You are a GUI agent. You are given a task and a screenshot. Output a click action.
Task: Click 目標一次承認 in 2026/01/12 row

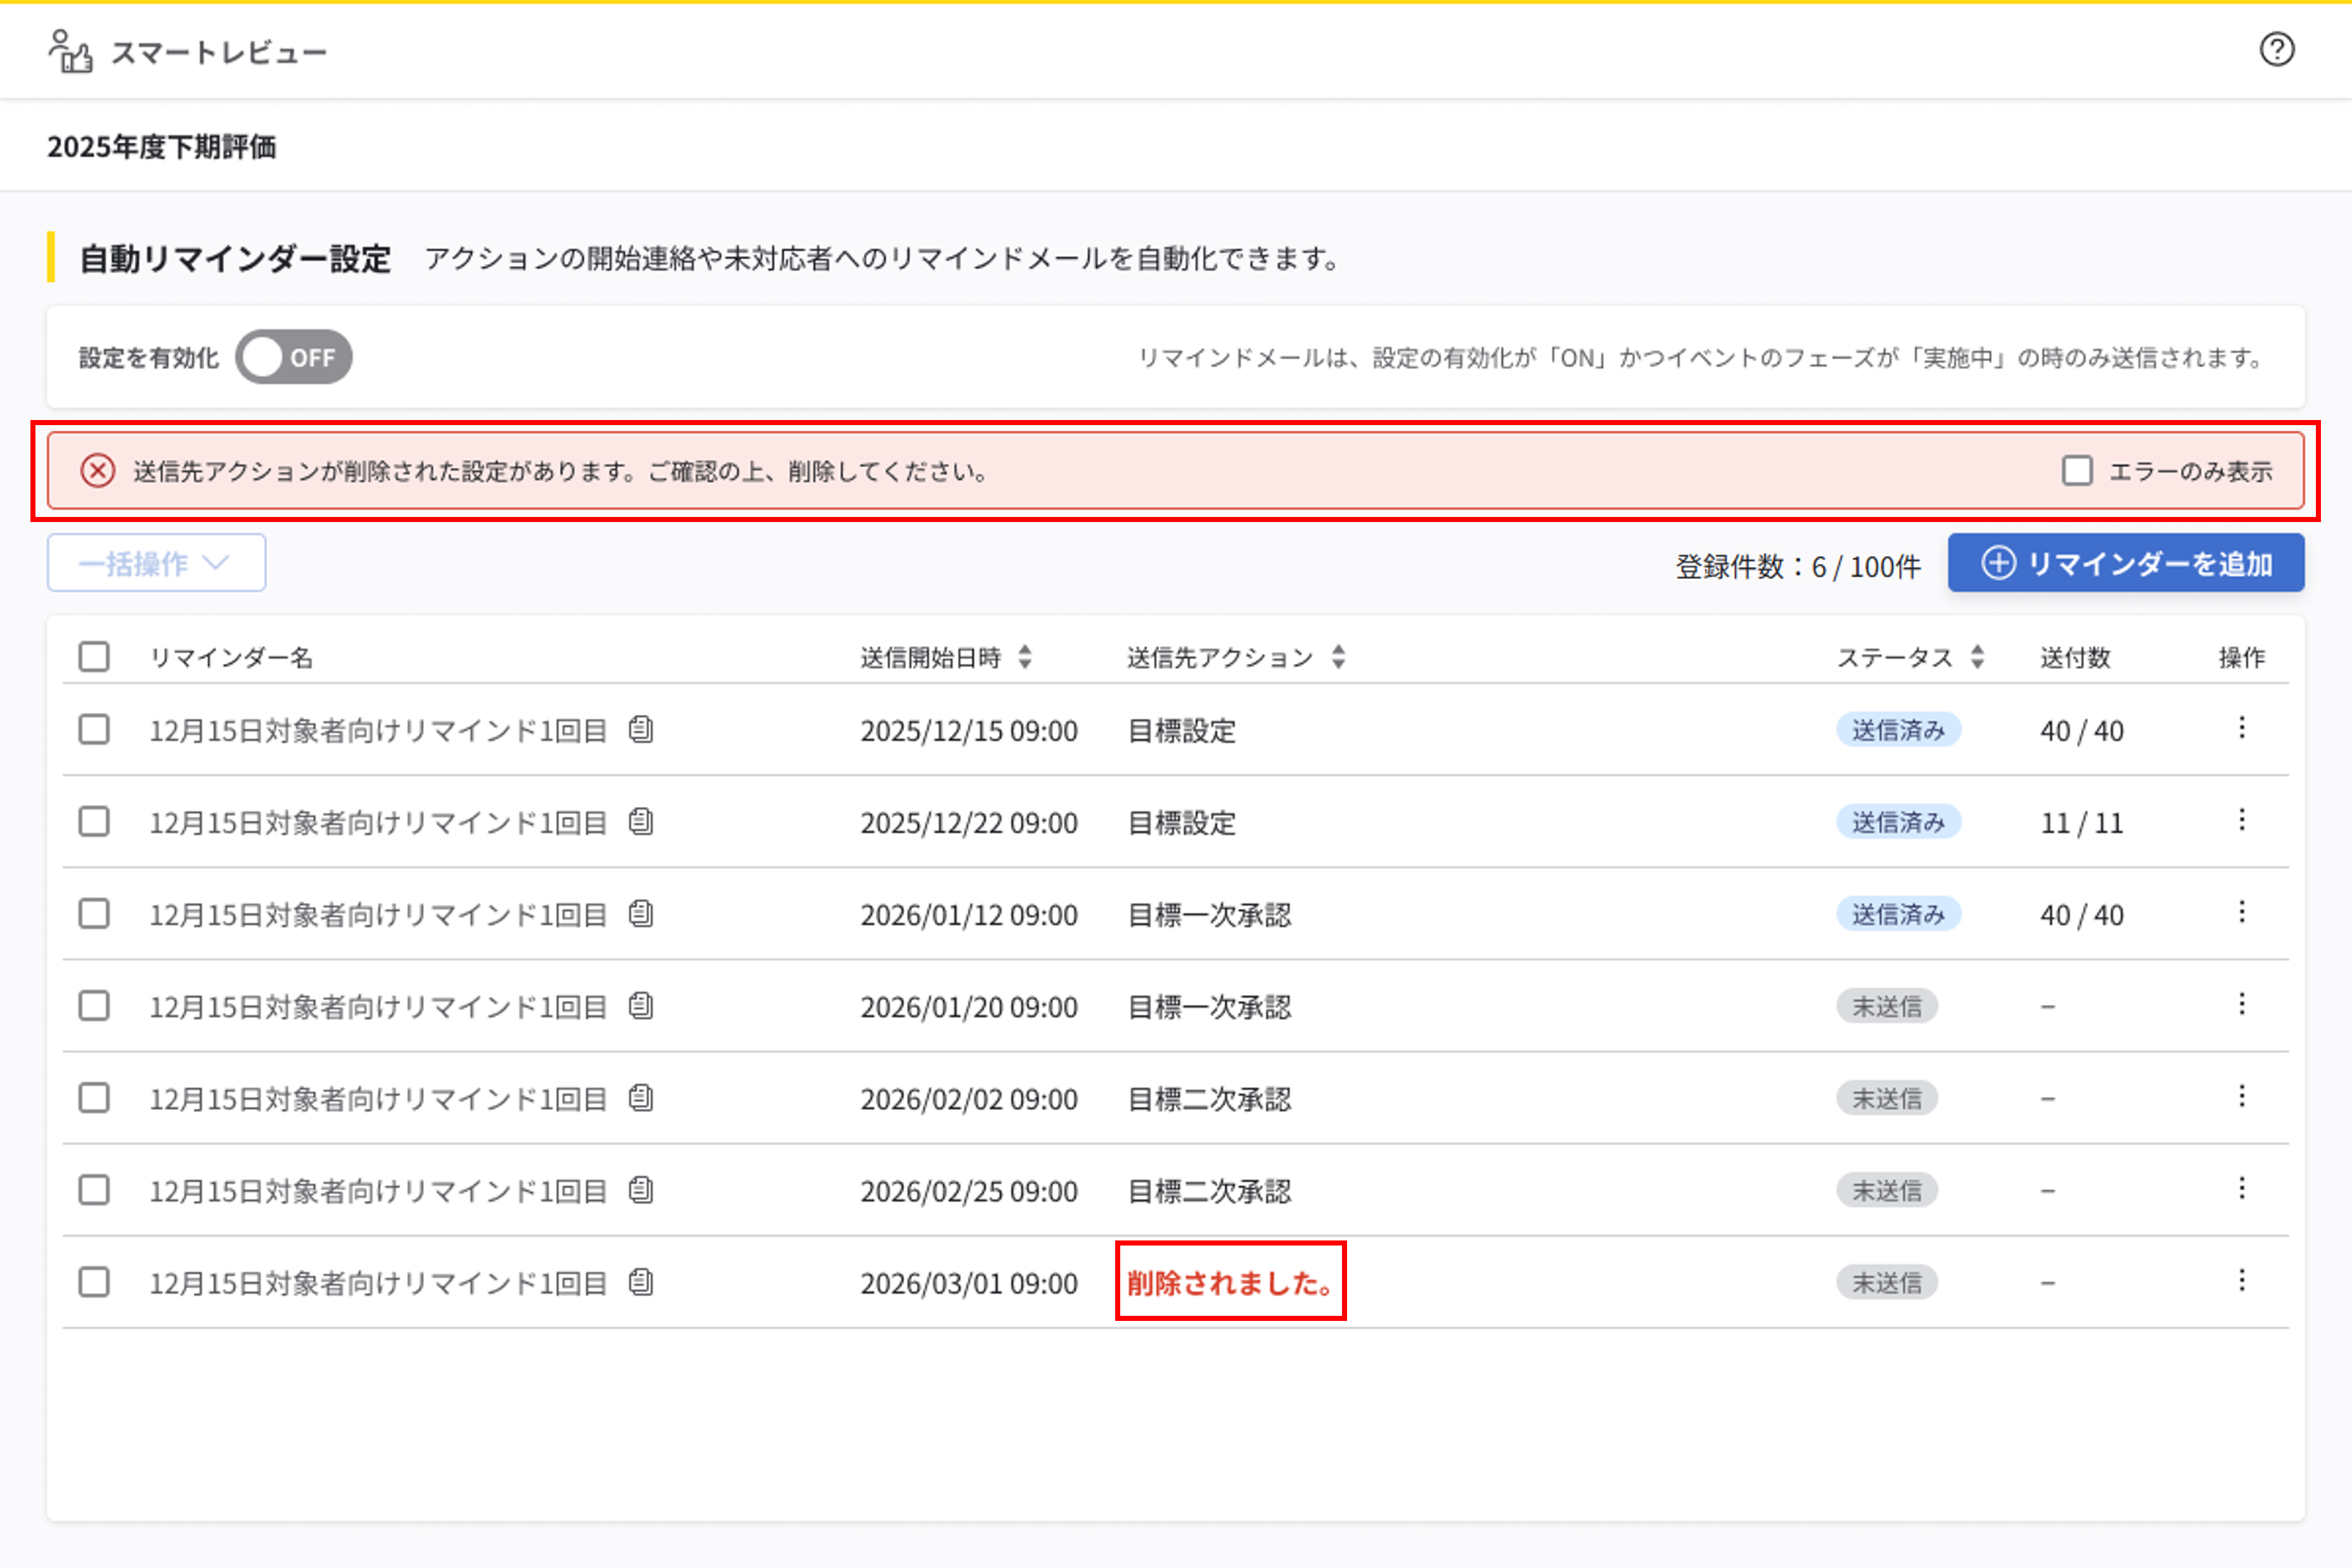click(1209, 915)
